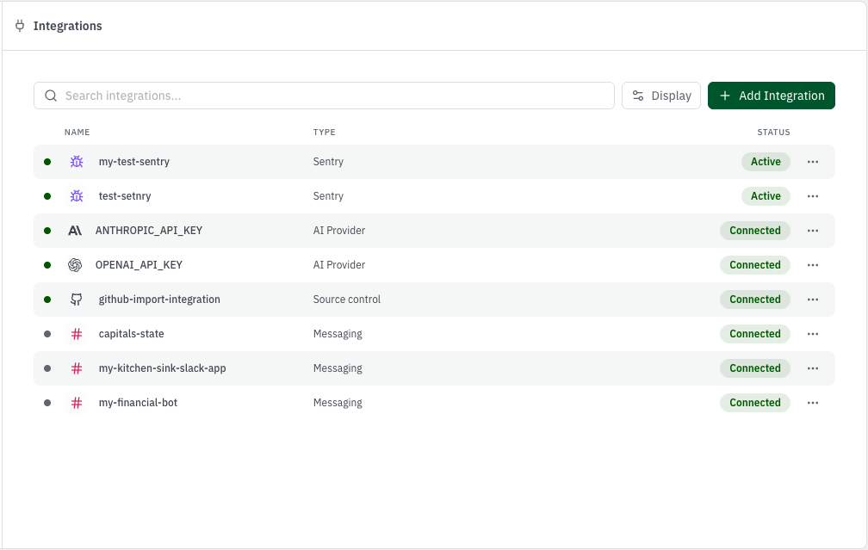868x550 pixels.
Task: Open more options for test-setnry
Action: [x=813, y=196]
